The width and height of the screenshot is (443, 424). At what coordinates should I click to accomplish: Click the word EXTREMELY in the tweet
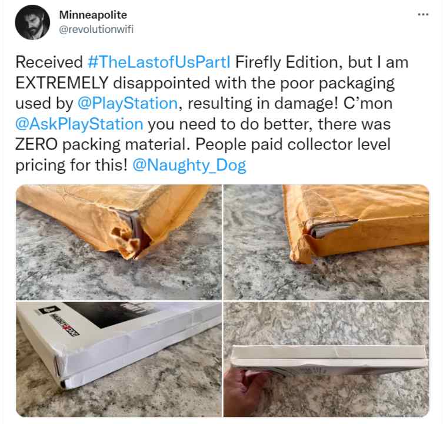click(x=62, y=83)
